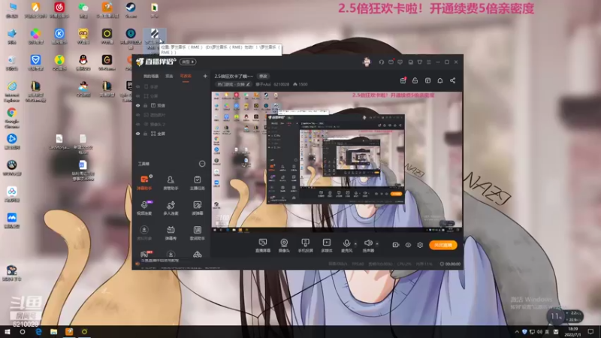Screen dimensions: 601x338
Task: Collapse the 工具箱 toolbox section
Action: tap(202, 164)
